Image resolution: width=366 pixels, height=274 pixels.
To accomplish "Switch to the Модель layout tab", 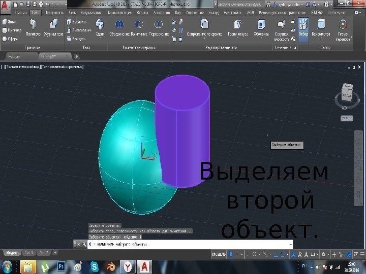I will pyautogui.click(x=12, y=253).
